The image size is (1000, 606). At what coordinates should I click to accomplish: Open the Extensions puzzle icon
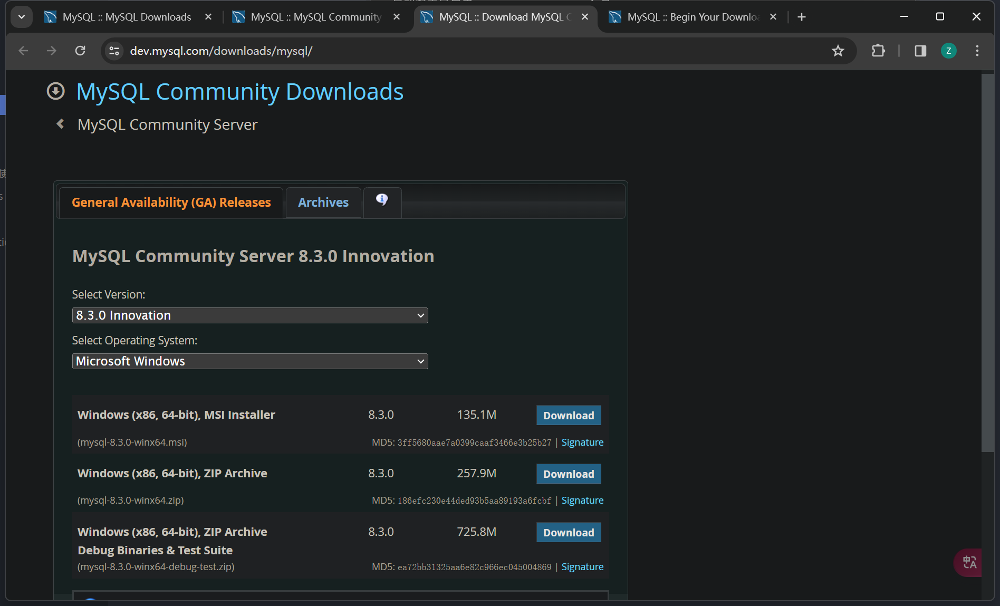coord(878,51)
